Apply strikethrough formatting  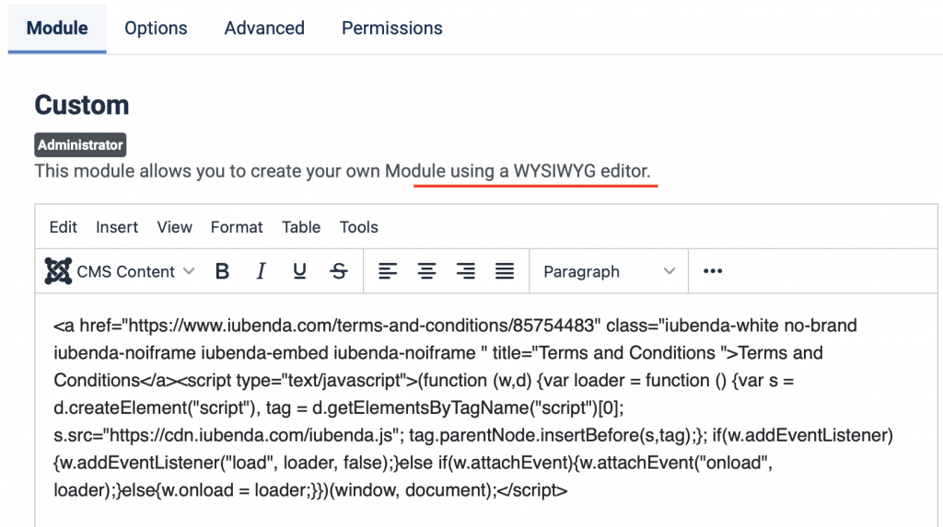coord(339,271)
